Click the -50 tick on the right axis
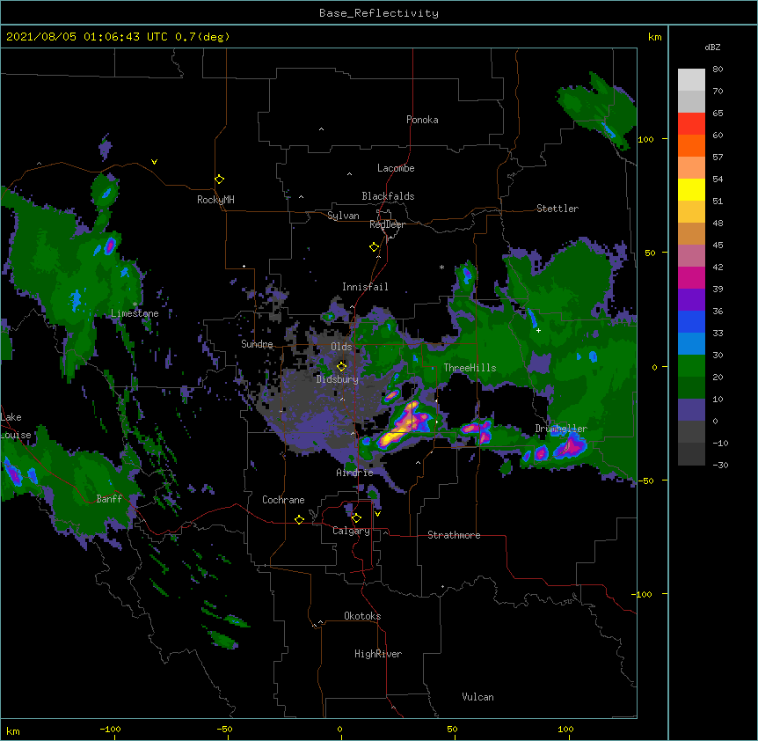 click(x=645, y=481)
